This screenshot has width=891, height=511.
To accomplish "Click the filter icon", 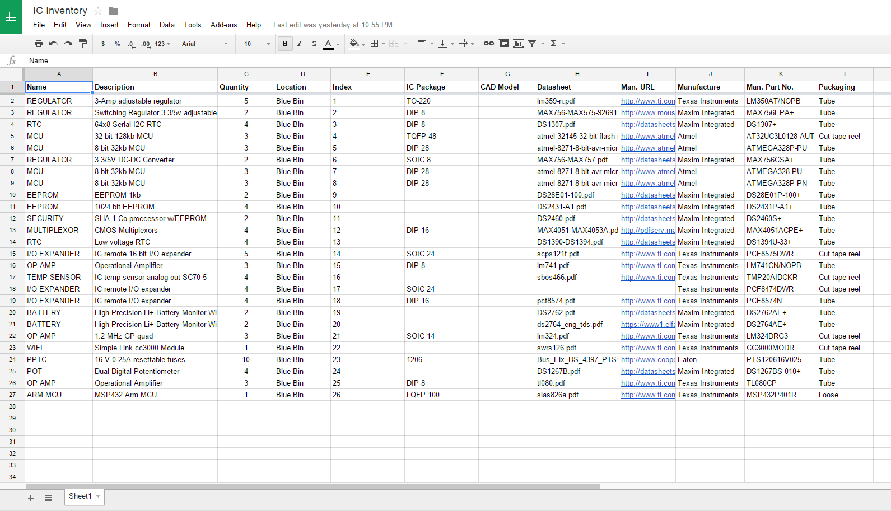I will (x=533, y=44).
